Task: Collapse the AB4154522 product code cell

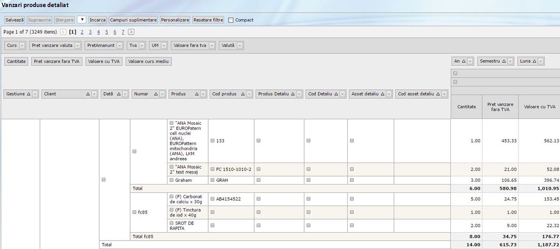Action: click(x=213, y=199)
